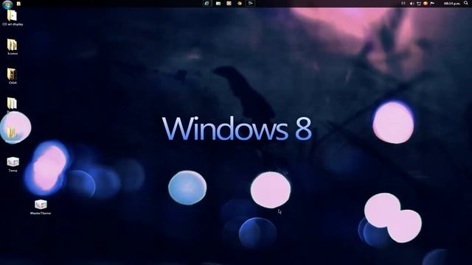The image size is (472, 265).
Task: Click the arrow-shaped icon at the right of the taskbar group
Action: (251, 3)
